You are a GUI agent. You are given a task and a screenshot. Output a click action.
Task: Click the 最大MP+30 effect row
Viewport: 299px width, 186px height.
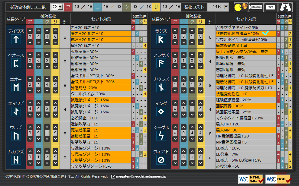click(246, 130)
